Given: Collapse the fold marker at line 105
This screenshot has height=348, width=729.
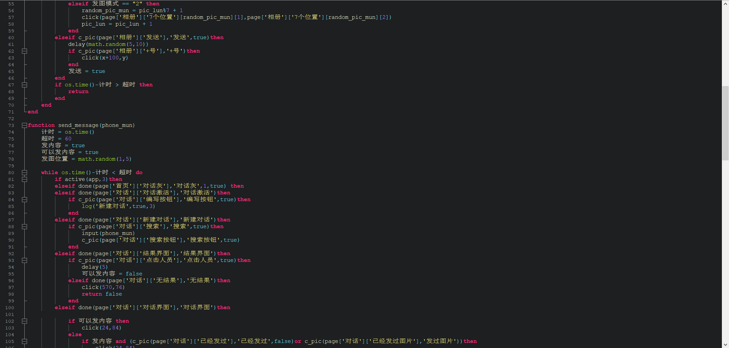Looking at the screenshot, I should tap(24, 341).
